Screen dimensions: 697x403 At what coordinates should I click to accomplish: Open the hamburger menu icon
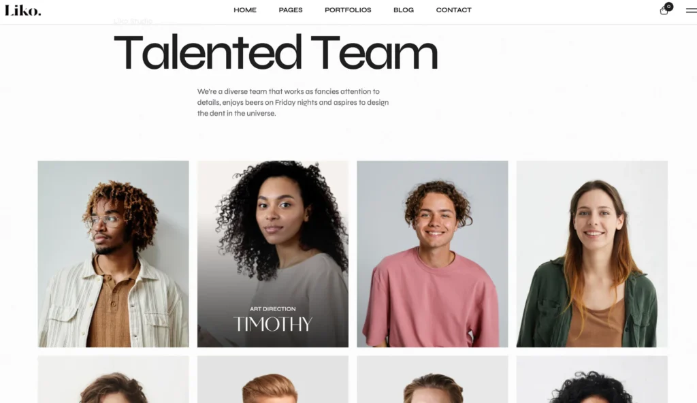pyautogui.click(x=692, y=10)
